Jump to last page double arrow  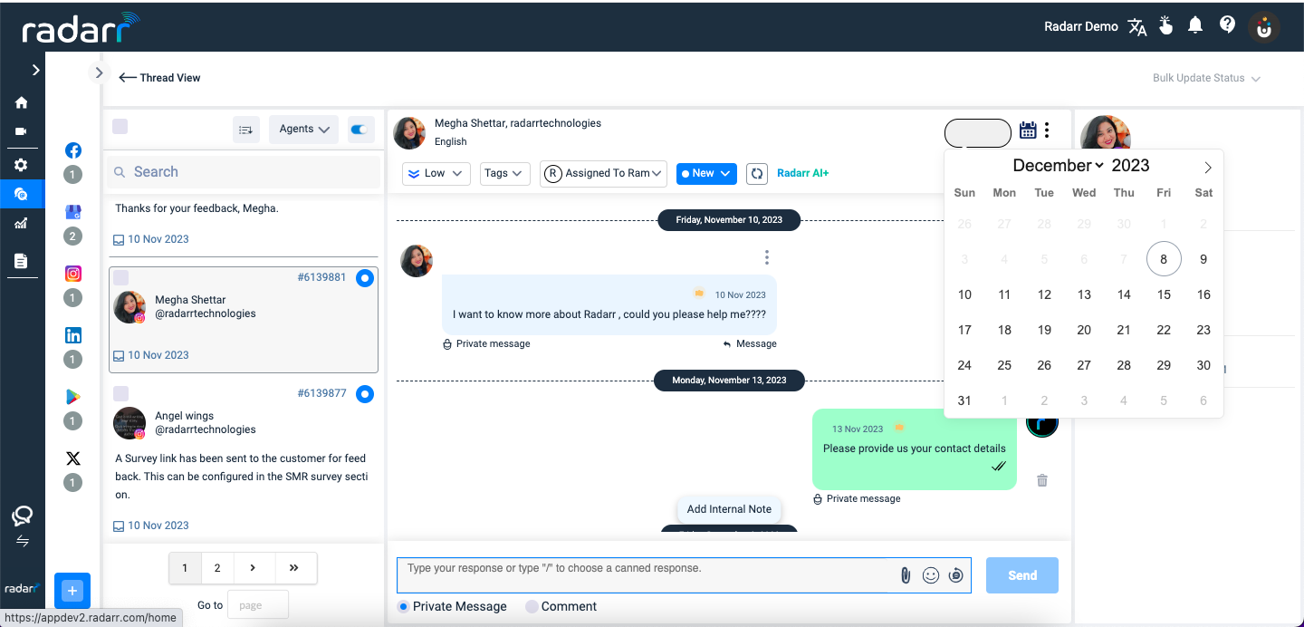(294, 568)
